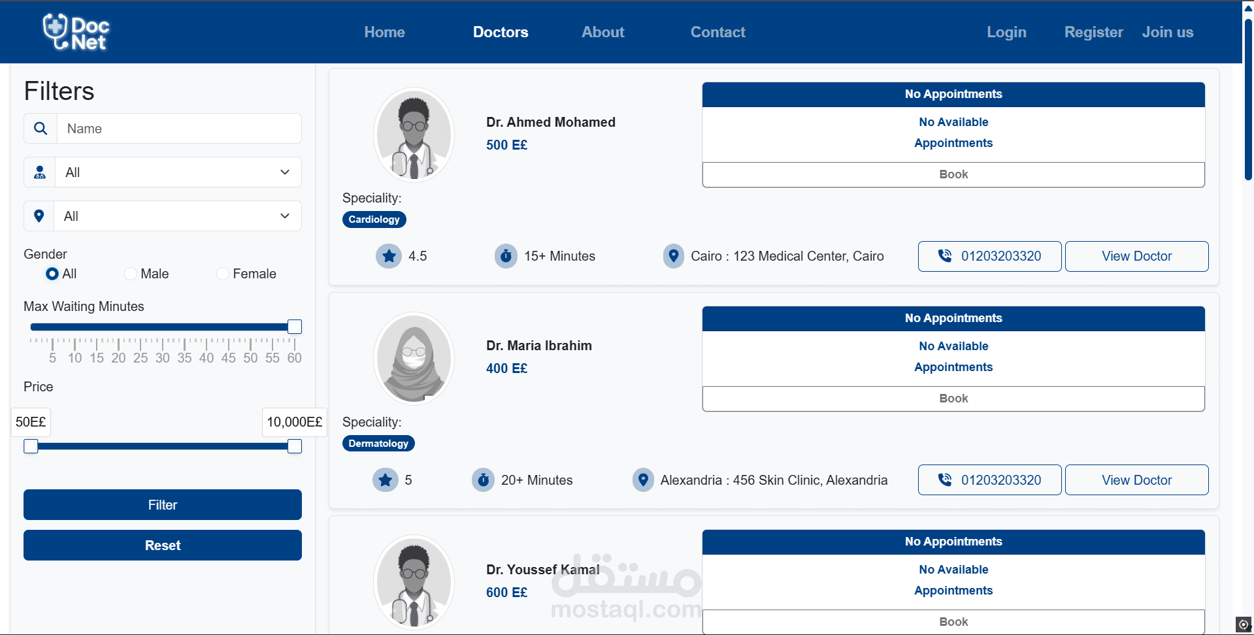Call Dr. Maria Ibrahim's phone number button
The width and height of the screenshot is (1254, 635).
(989, 480)
